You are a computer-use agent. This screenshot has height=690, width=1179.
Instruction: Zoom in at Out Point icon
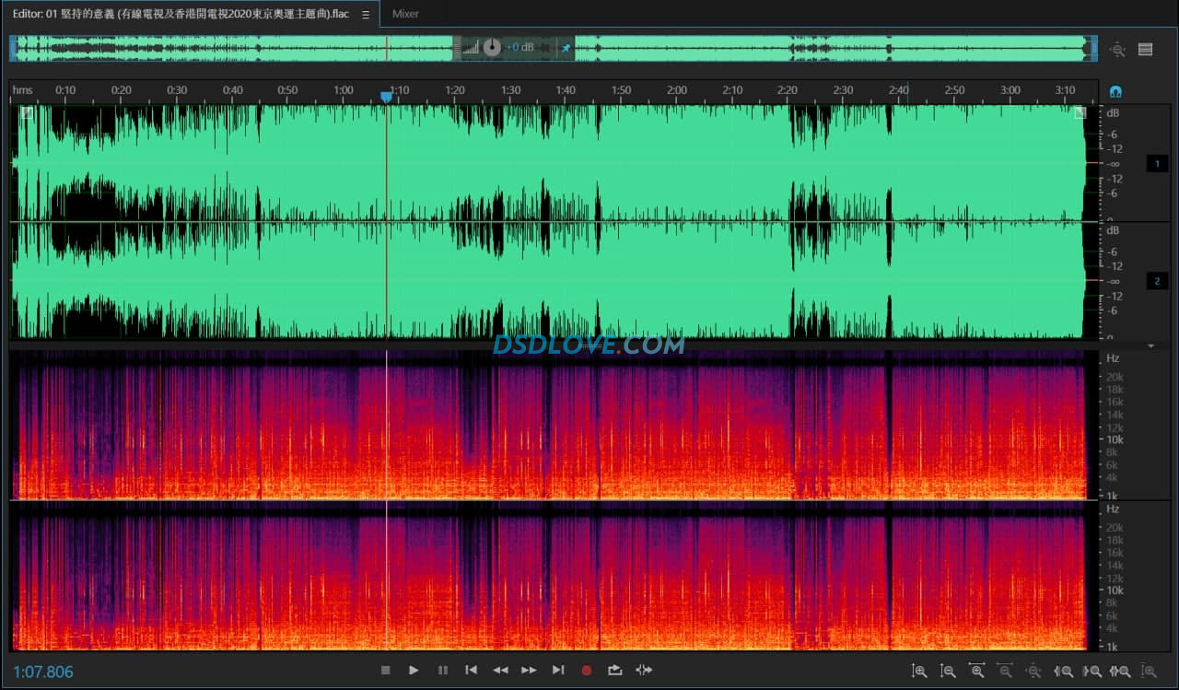pos(1091,672)
